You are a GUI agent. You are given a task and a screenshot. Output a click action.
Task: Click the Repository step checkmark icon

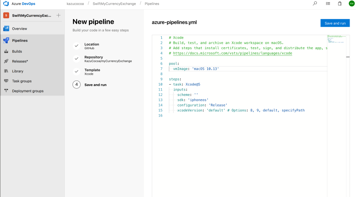77,59
